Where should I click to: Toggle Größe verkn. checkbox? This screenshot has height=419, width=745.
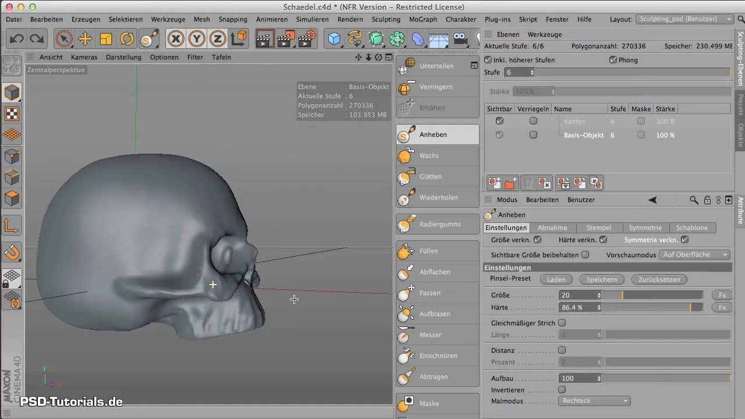537,239
